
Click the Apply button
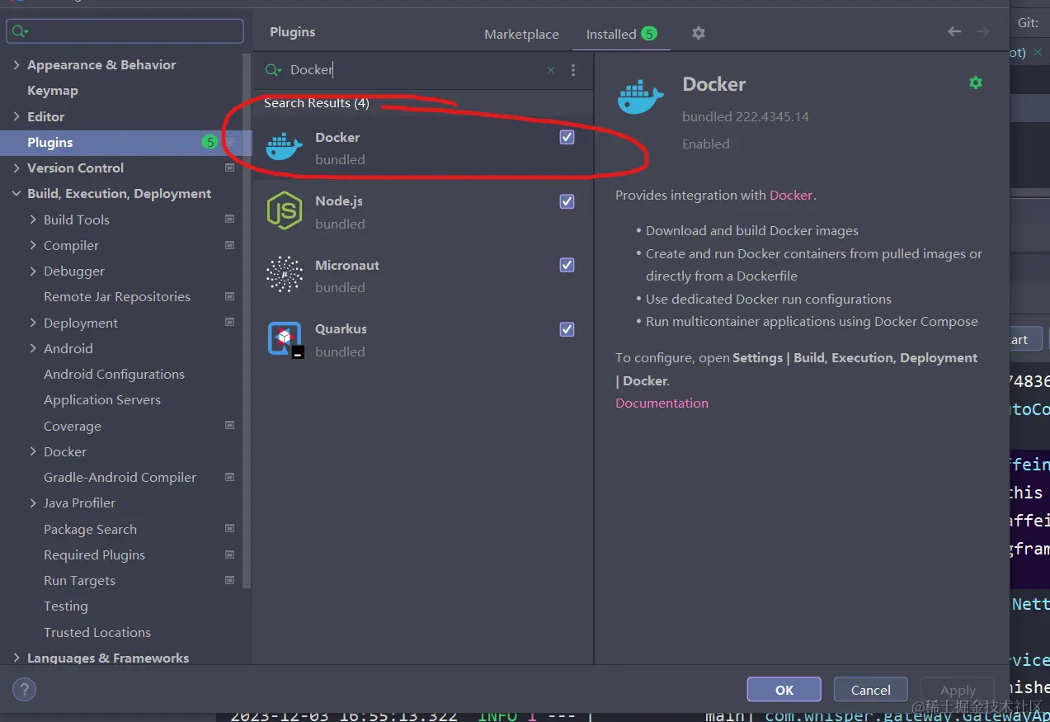958,690
